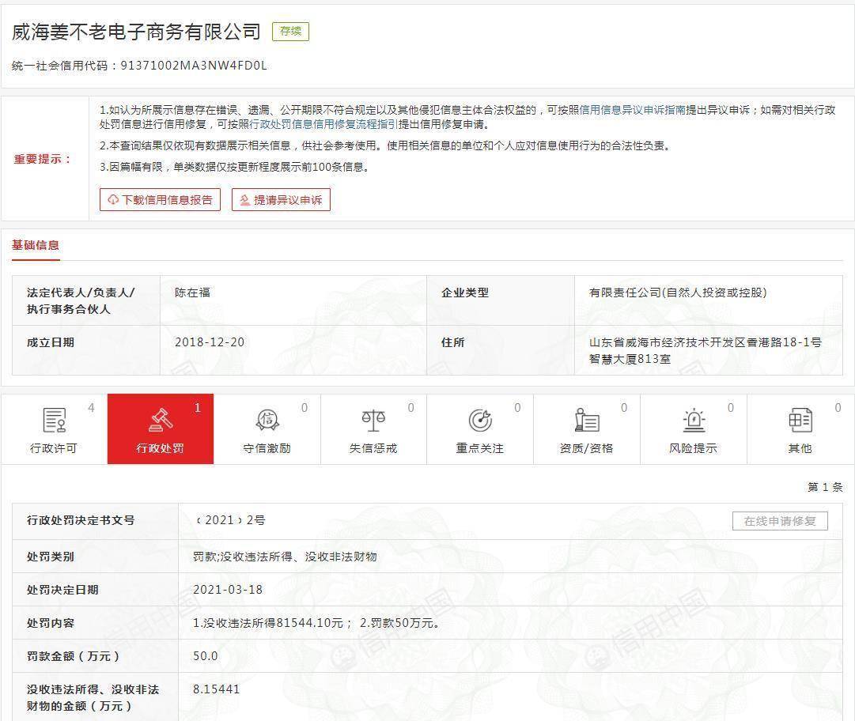This screenshot has height=721, width=855.
Task: Click 提请异议申诉 button
Action: pyautogui.click(x=281, y=200)
